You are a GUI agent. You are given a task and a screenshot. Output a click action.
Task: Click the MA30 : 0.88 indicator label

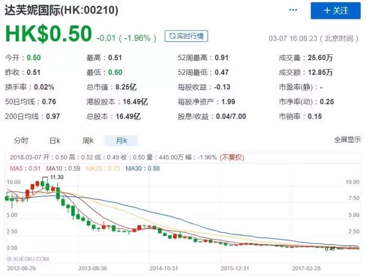coord(143,169)
